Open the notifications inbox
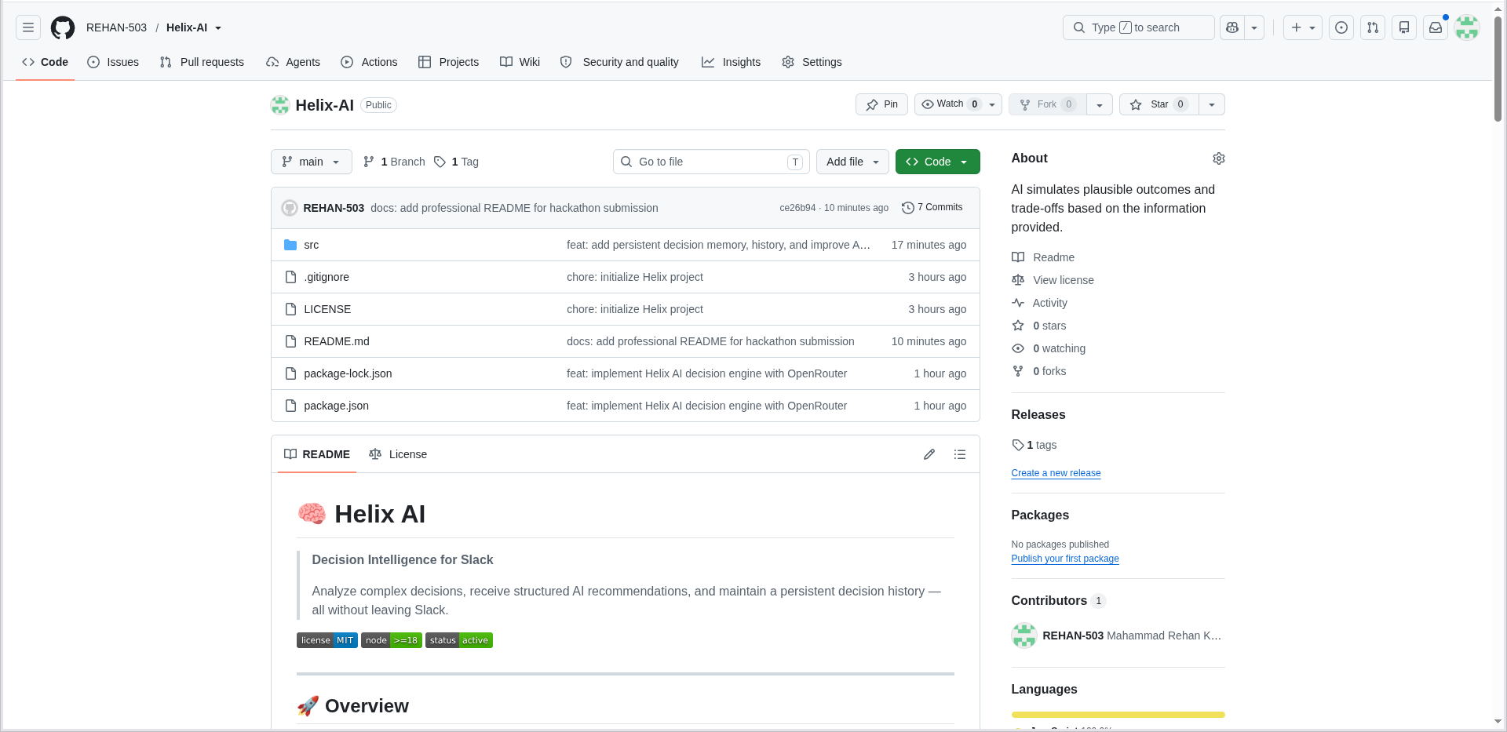The height and width of the screenshot is (732, 1507). click(x=1436, y=27)
